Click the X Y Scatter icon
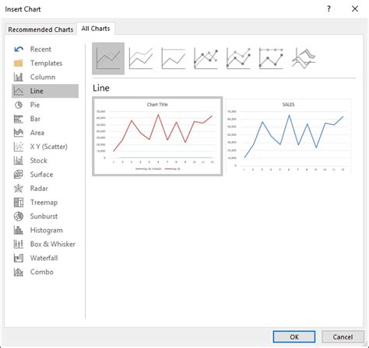This screenshot has height=348, width=369. (19, 147)
